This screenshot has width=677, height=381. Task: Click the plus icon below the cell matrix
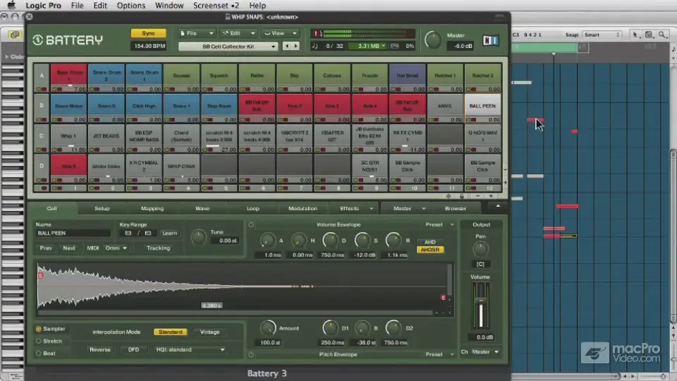491,196
